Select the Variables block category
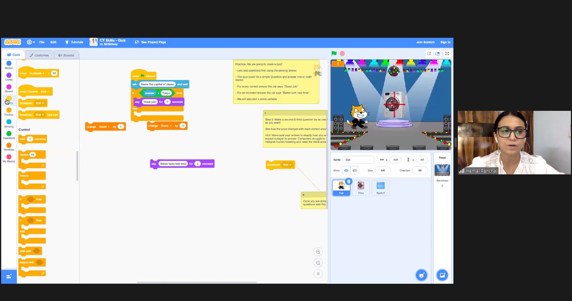This screenshot has height=301, width=572. (x=9, y=147)
